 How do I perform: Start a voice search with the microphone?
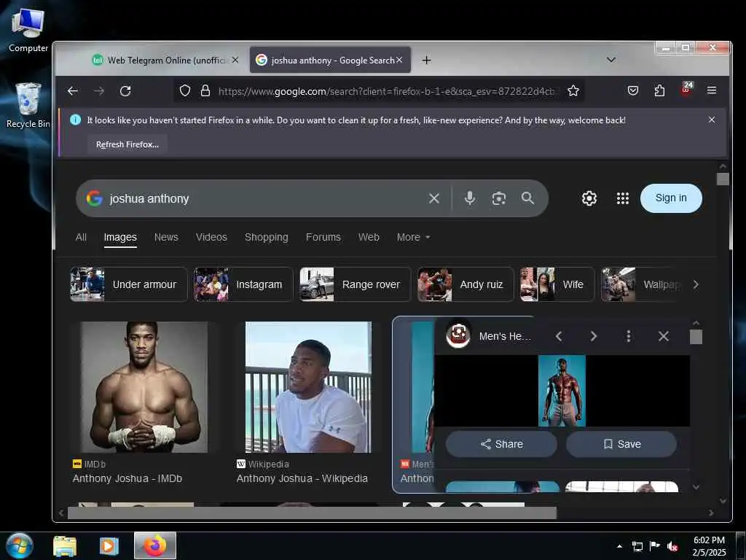click(470, 198)
